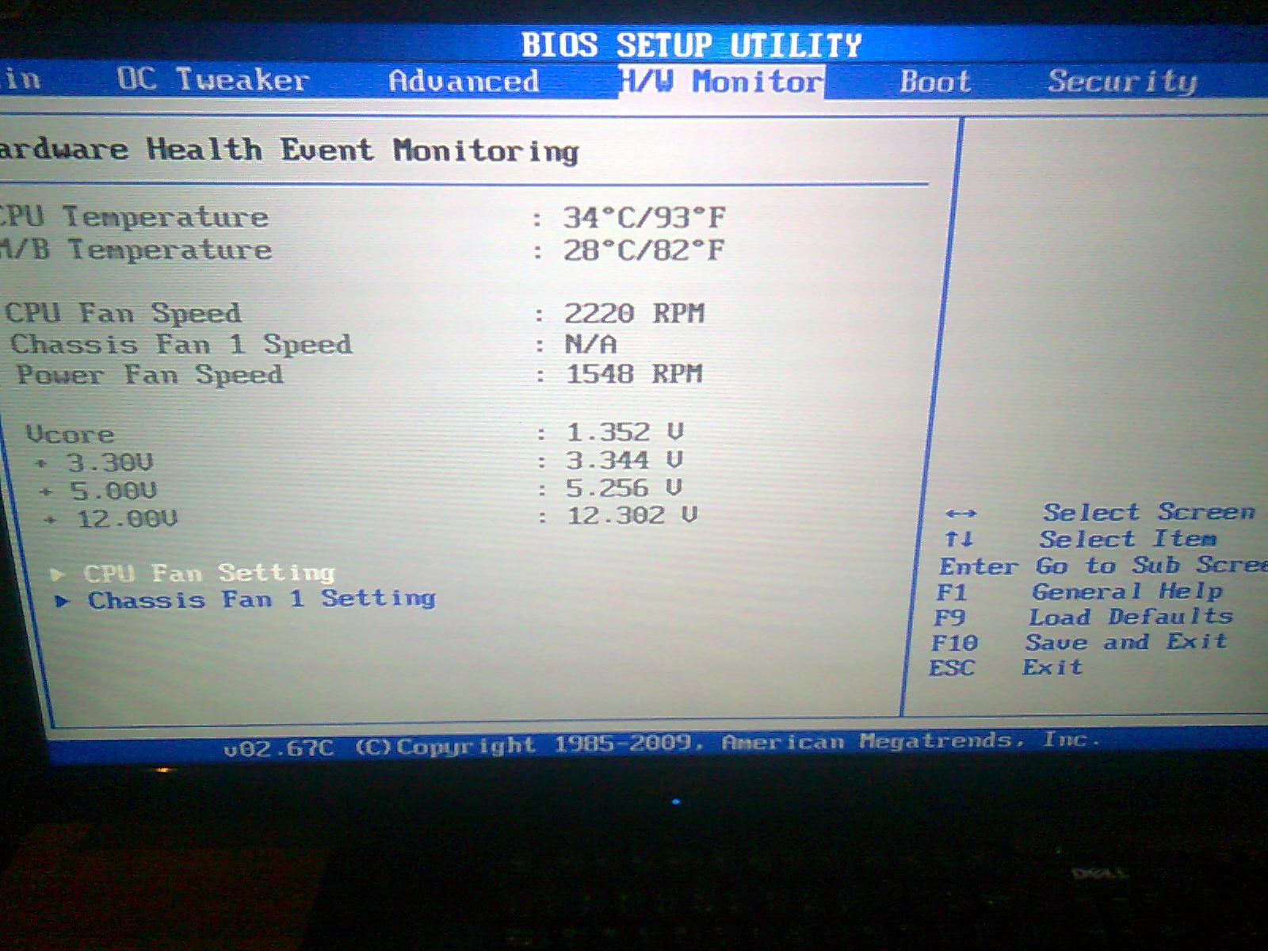Click the F10 Save and Exit entry
The height and width of the screenshot is (951, 1268).
[1079, 642]
